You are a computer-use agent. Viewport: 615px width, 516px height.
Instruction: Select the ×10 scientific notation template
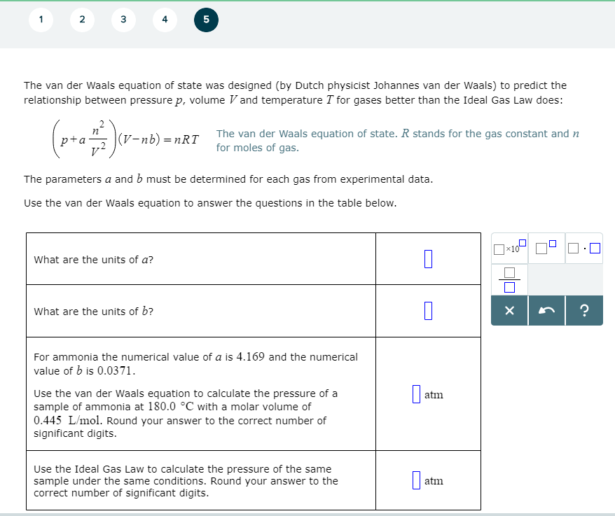pos(509,248)
